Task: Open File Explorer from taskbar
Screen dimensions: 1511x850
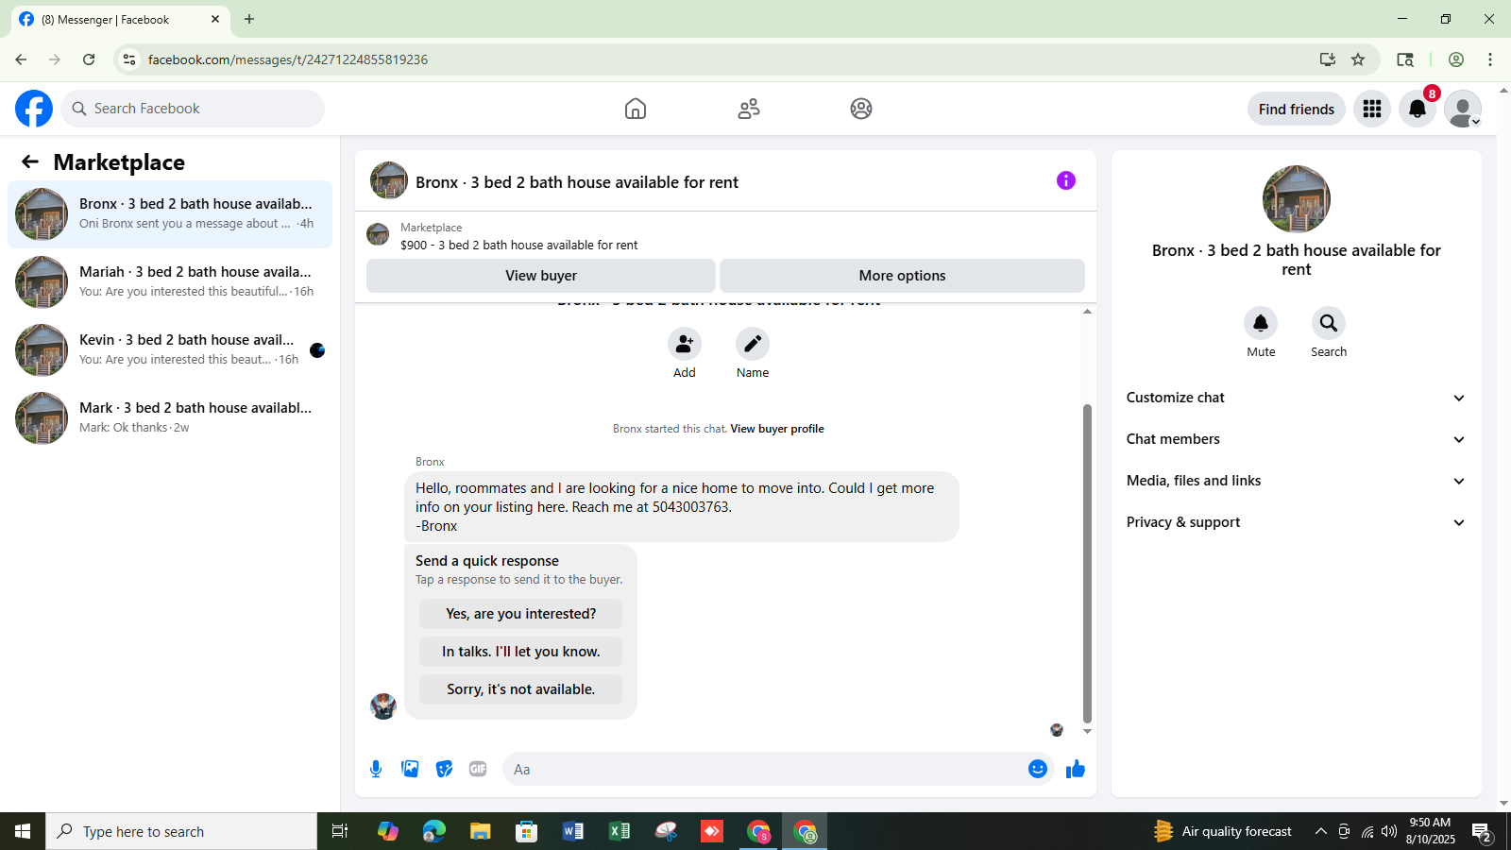Action: (x=481, y=831)
